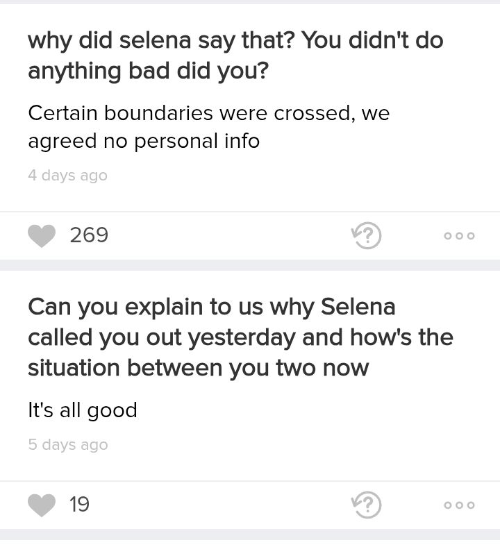Open more options for the 5 days ago answer
The width and height of the screenshot is (500, 547).
[459, 505]
